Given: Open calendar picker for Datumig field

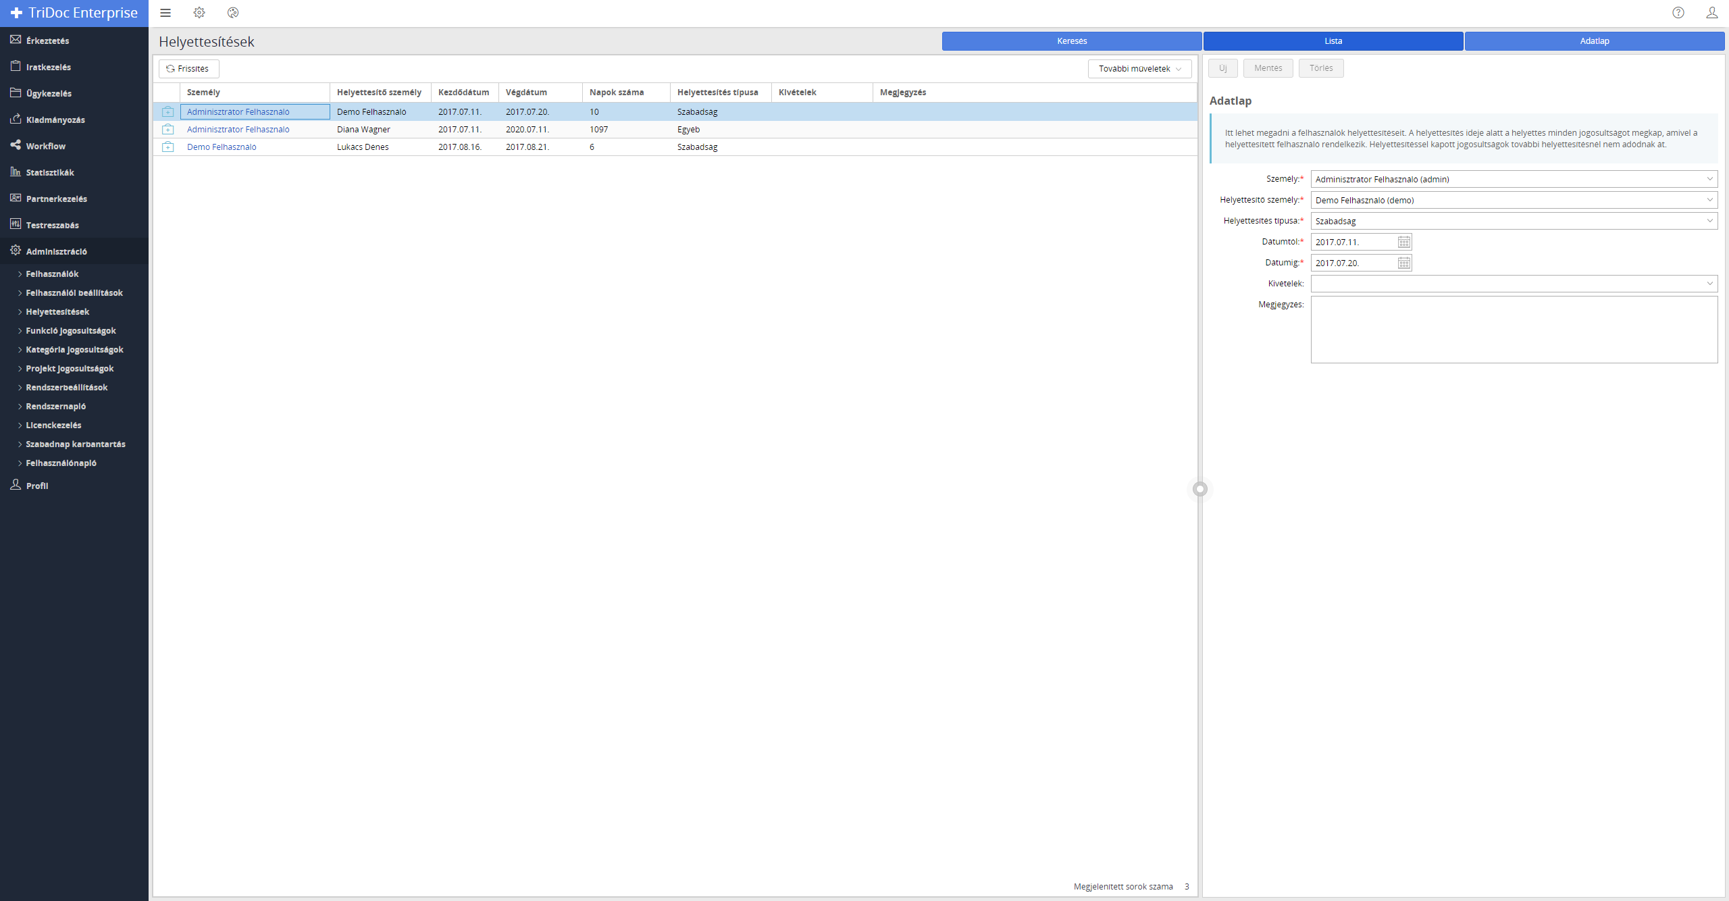Looking at the screenshot, I should point(1403,263).
